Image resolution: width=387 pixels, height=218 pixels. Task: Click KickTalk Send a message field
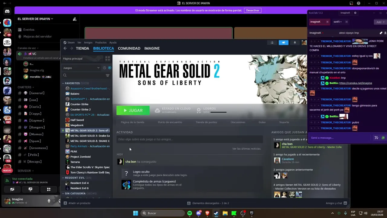point(340,138)
